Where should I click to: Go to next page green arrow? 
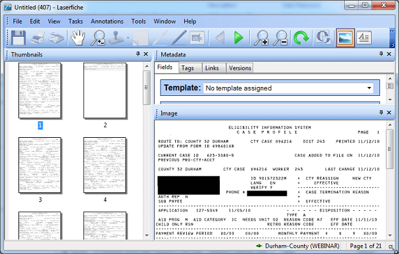(x=238, y=38)
